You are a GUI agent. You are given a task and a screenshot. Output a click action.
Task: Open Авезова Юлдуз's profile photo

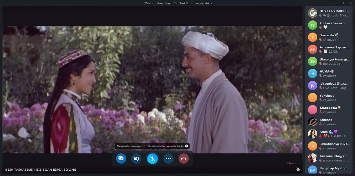pos(312,158)
